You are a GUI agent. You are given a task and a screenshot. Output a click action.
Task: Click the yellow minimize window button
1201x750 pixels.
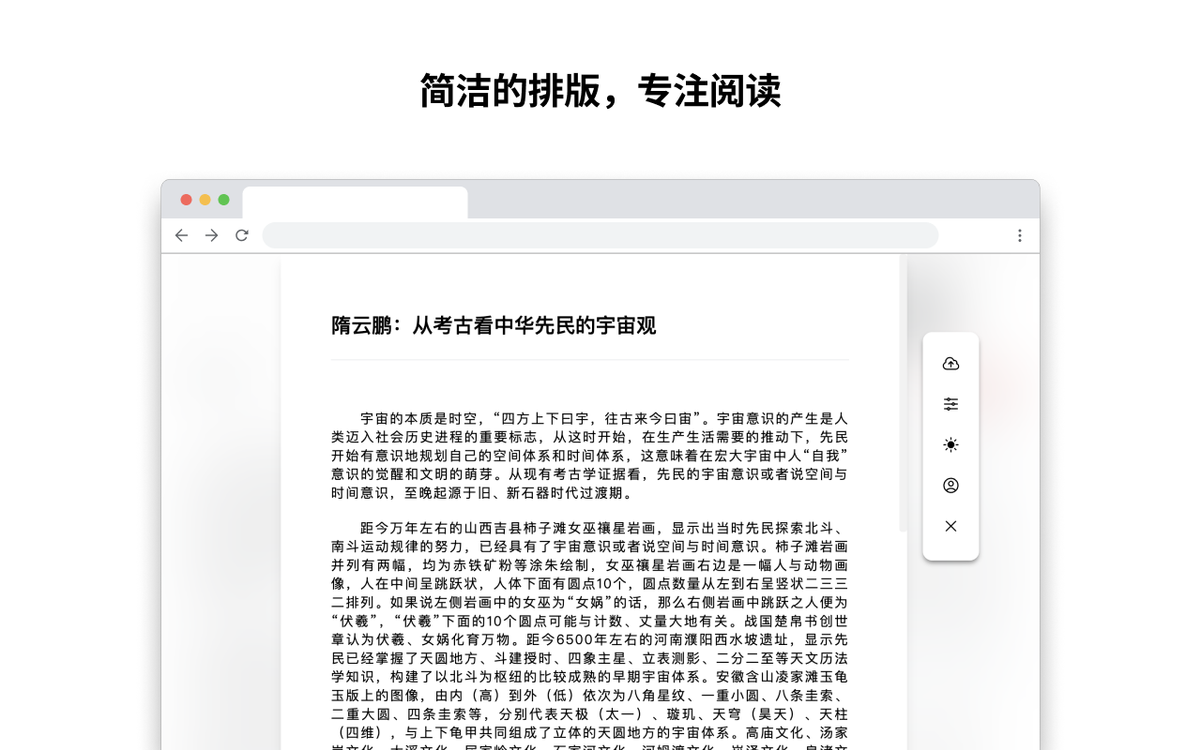click(205, 200)
